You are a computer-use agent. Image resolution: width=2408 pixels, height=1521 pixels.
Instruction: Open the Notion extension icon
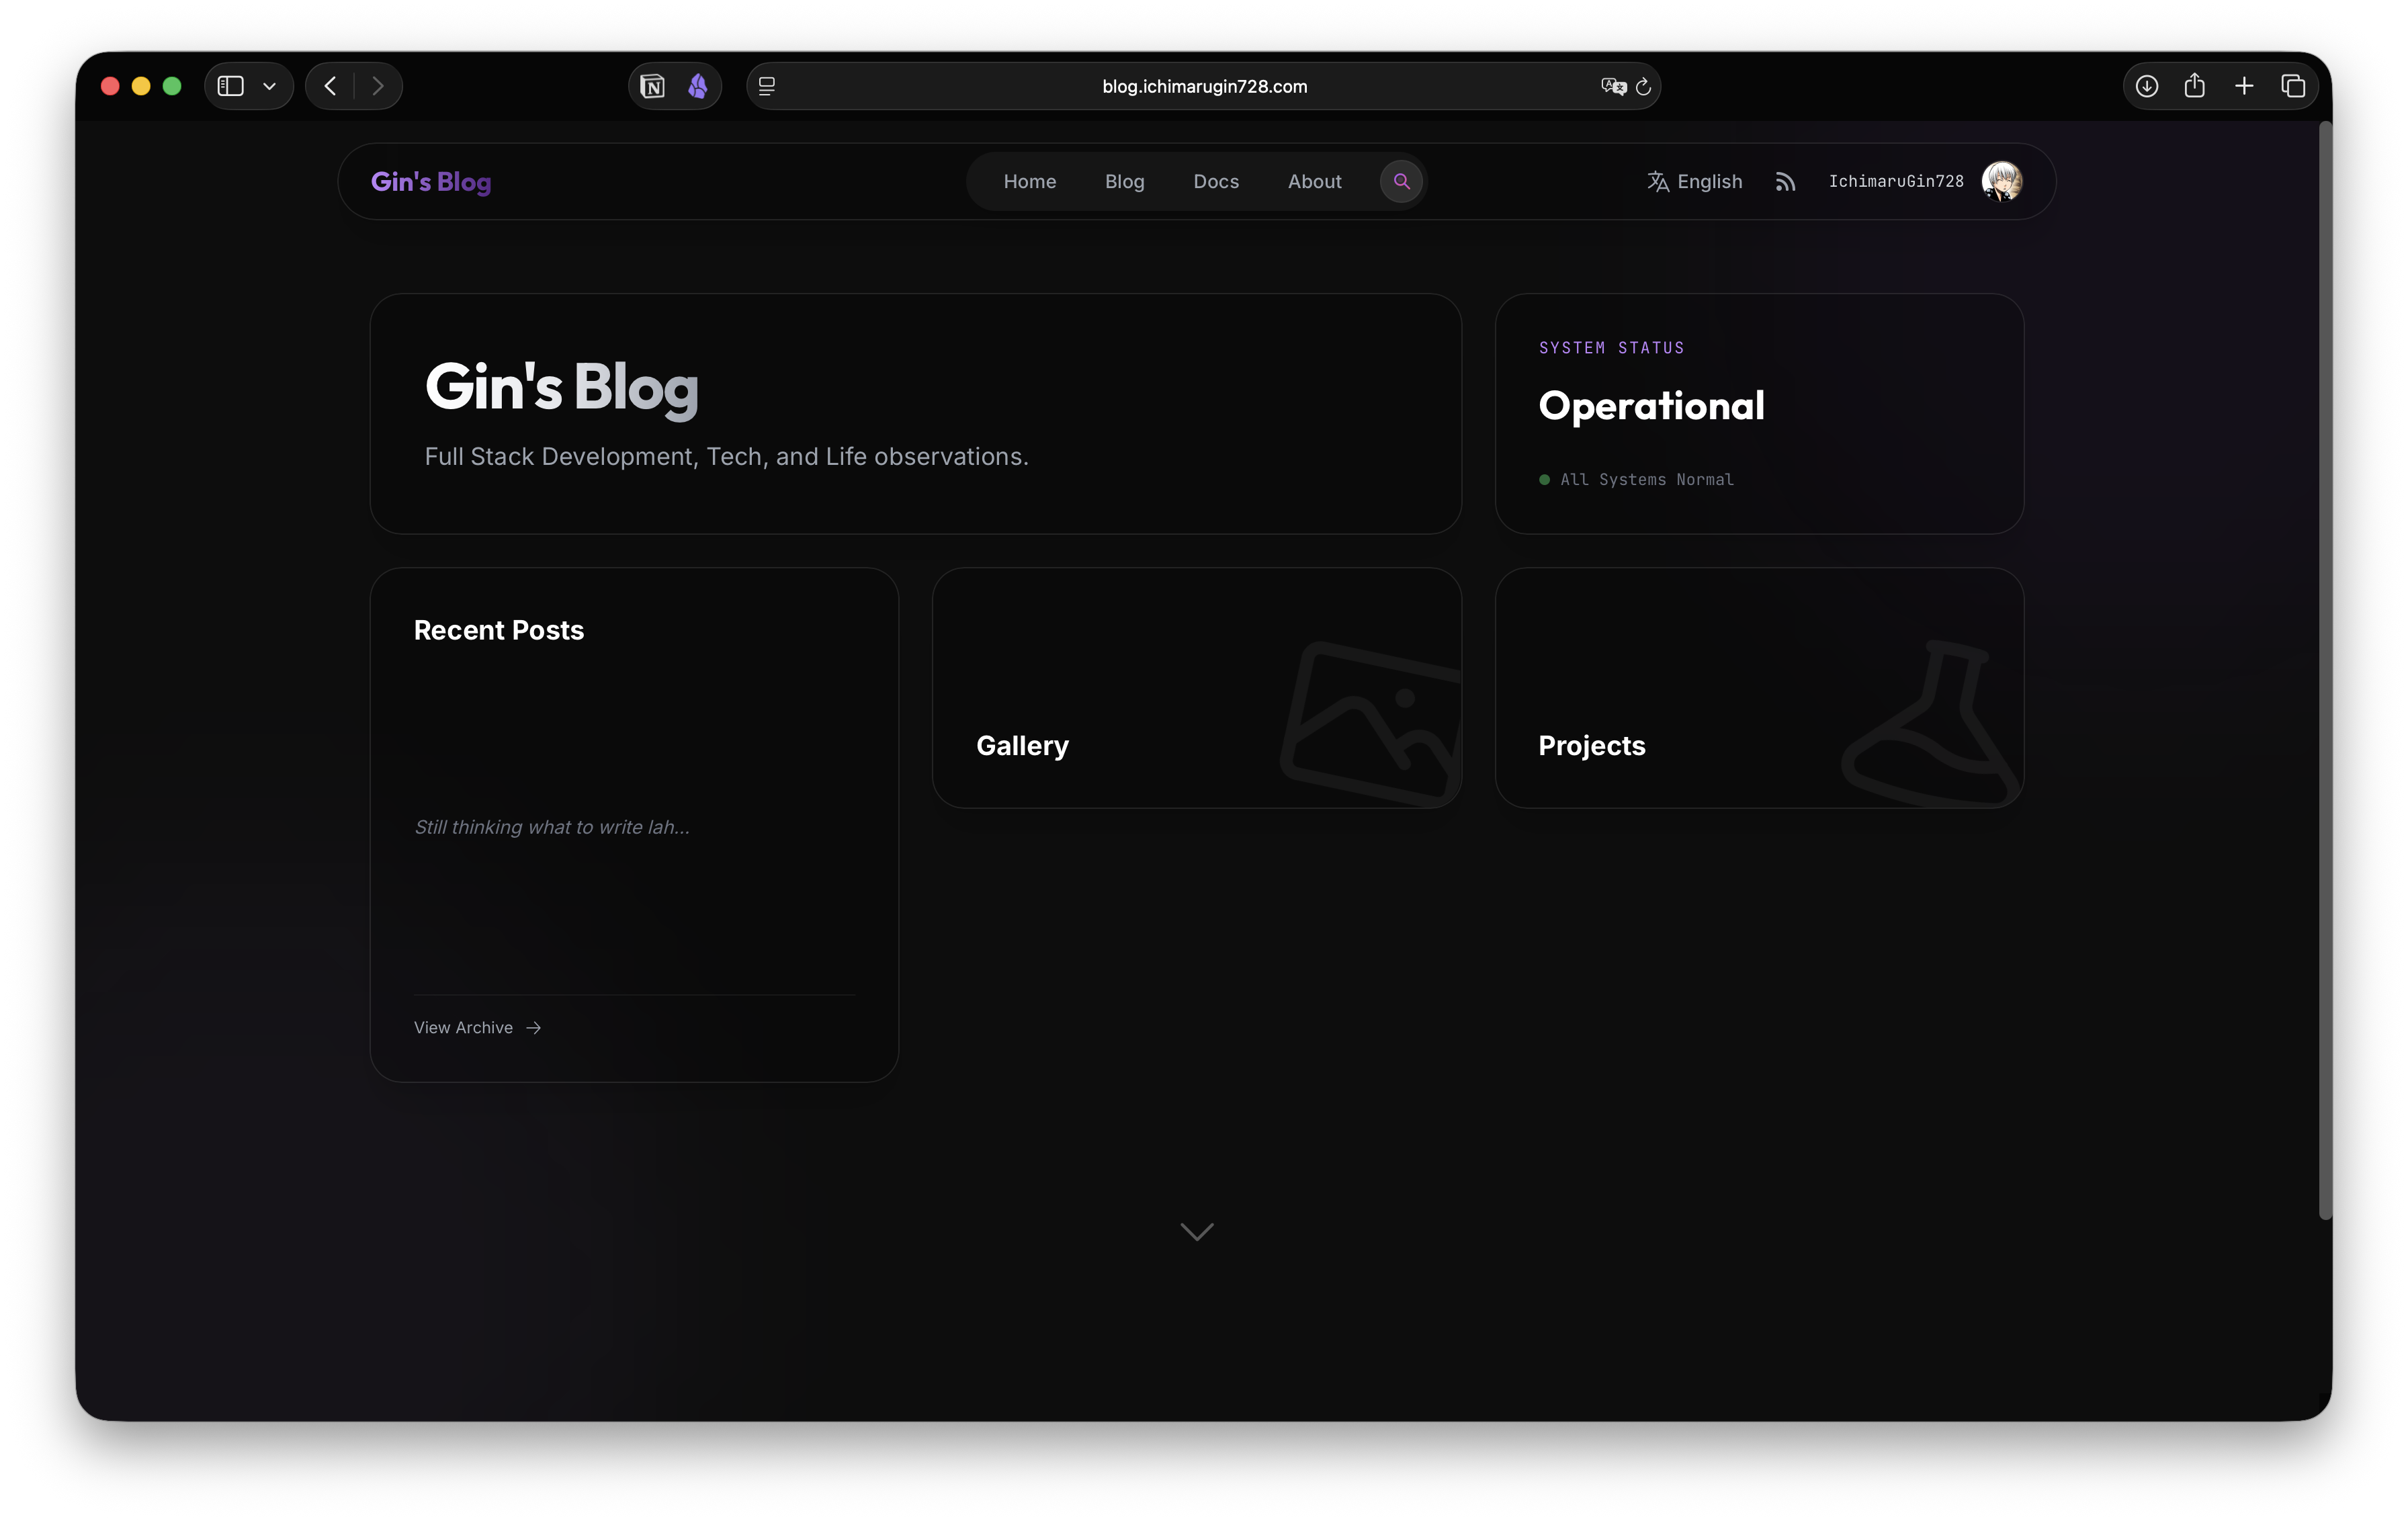tap(653, 86)
